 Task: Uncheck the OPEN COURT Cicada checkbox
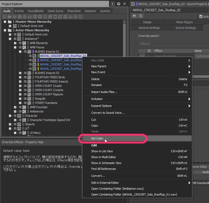tap(25, 86)
